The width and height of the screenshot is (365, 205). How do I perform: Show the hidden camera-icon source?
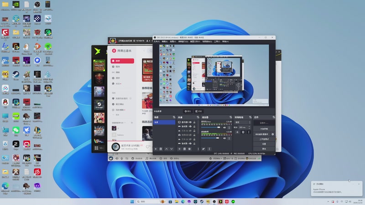coord(190,135)
